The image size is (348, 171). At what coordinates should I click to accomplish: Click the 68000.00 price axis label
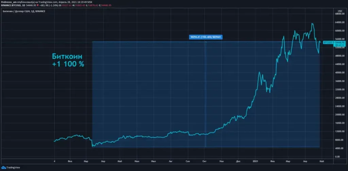click(341, 14)
